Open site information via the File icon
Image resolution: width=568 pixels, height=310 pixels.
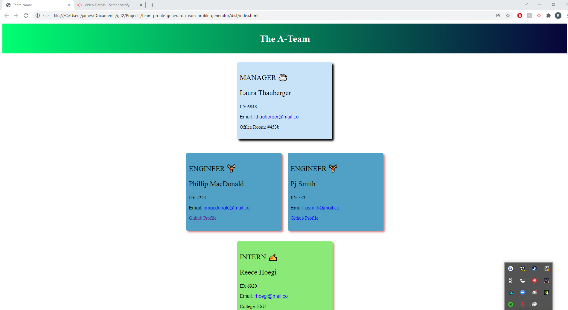point(38,16)
